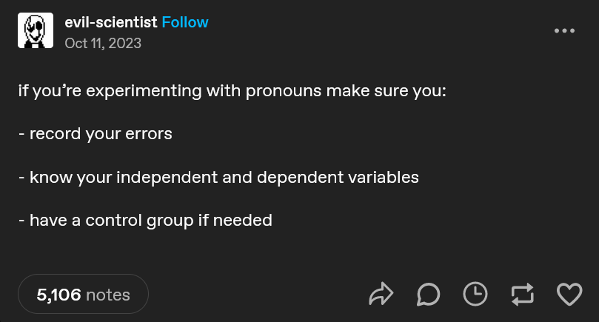View the 5,106 notes button

tap(83, 294)
